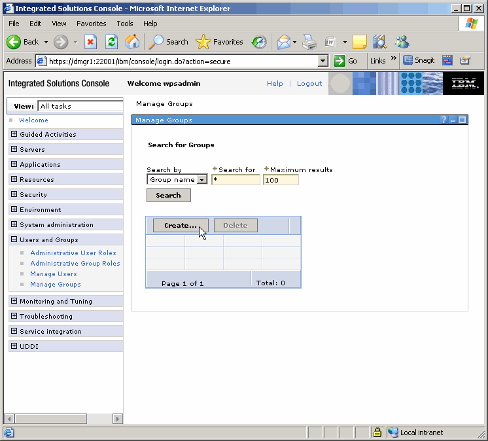This screenshot has width=488, height=441.
Task: Click the Maximum results input field
Action: [281, 180]
